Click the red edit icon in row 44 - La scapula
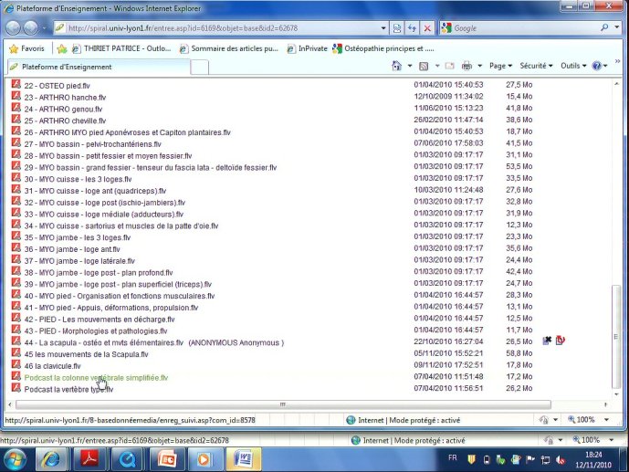The height and width of the screenshot is (472, 629). (x=560, y=341)
